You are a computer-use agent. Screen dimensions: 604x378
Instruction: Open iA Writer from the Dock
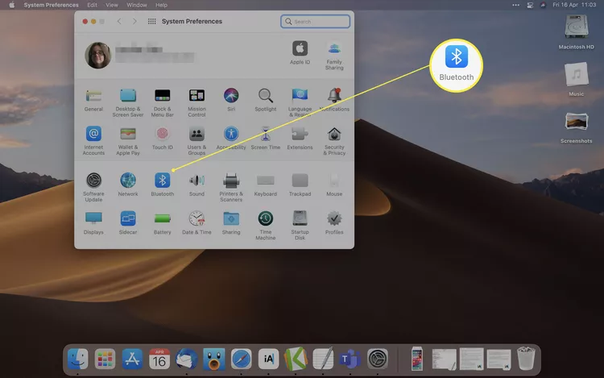(268, 359)
